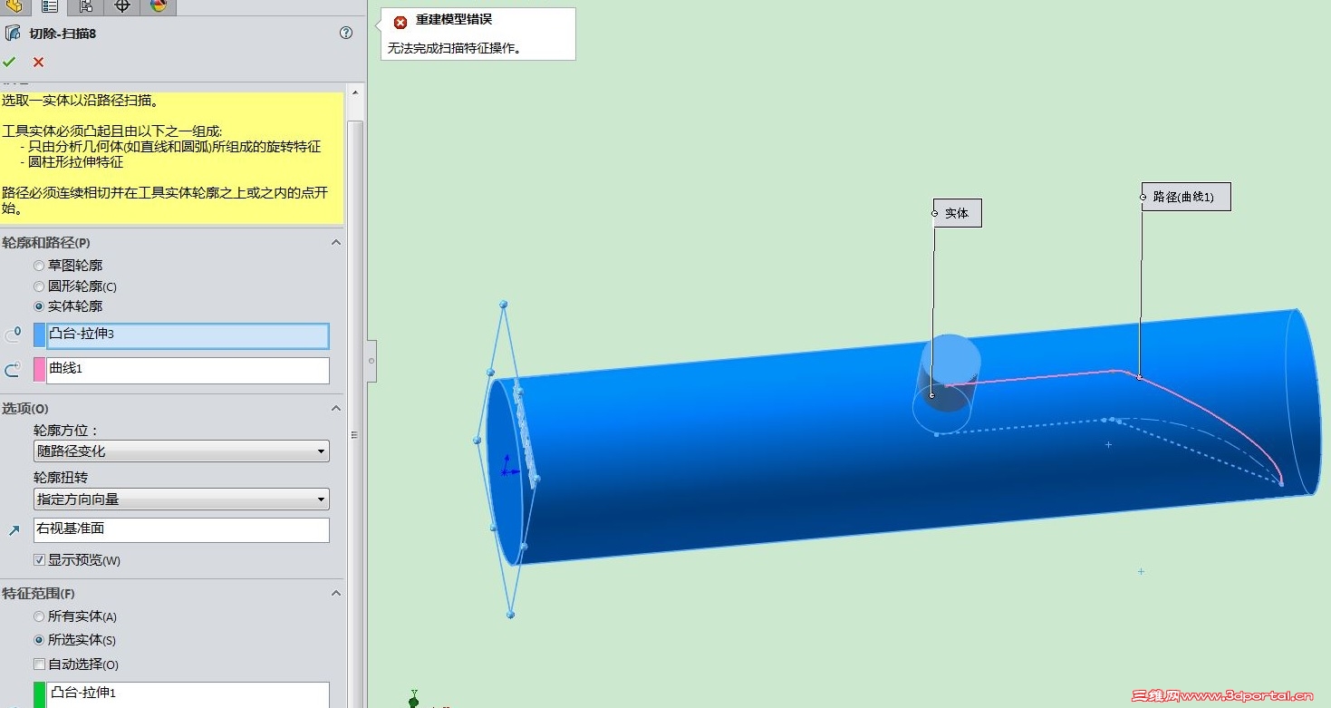
Task: Confirm the sweep cut with green checkmark
Action: click(x=10, y=62)
